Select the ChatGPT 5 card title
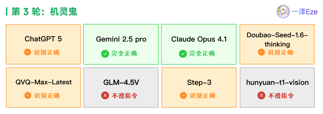Image resolution: width=323 pixels, height=114 pixels. (43, 39)
